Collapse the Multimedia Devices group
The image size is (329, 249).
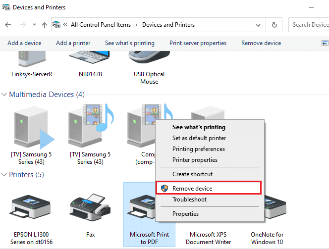(x=5, y=95)
